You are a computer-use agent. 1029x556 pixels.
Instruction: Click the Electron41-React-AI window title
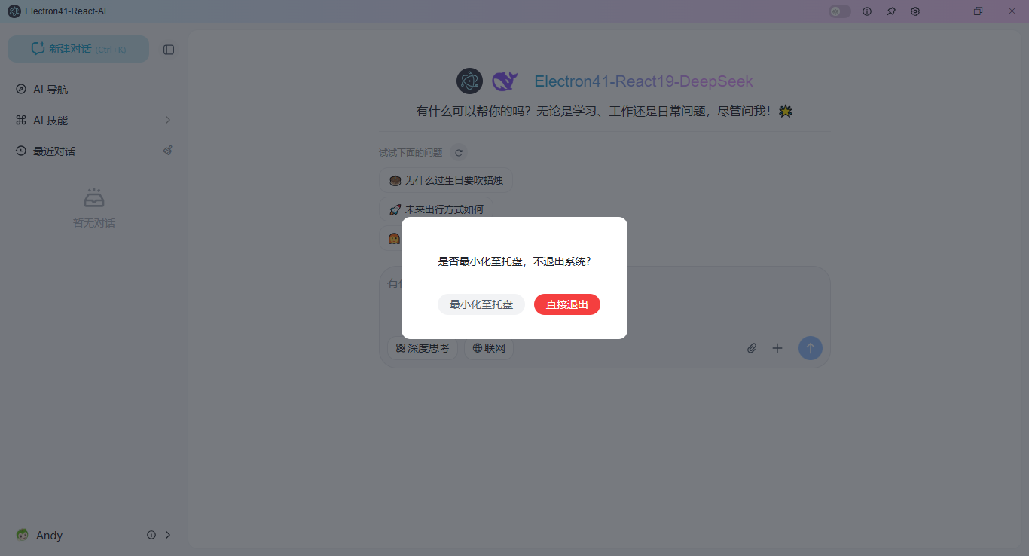(x=66, y=11)
